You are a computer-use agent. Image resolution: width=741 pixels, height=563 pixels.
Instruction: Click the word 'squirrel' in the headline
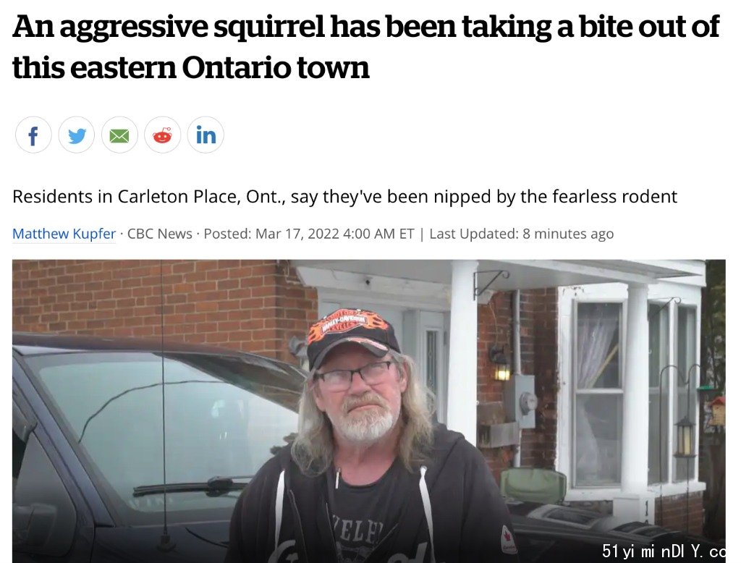coord(268,27)
